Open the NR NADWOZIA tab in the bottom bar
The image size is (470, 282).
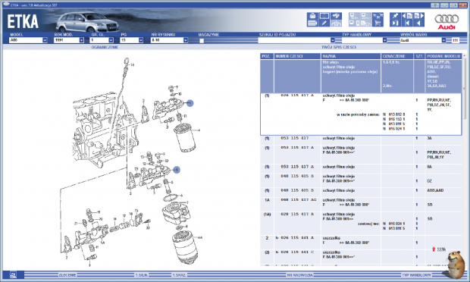coord(299,275)
